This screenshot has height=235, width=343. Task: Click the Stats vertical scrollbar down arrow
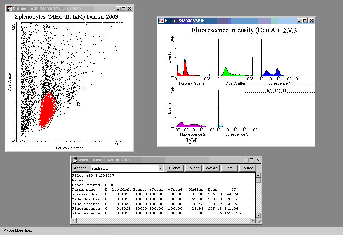258,215
